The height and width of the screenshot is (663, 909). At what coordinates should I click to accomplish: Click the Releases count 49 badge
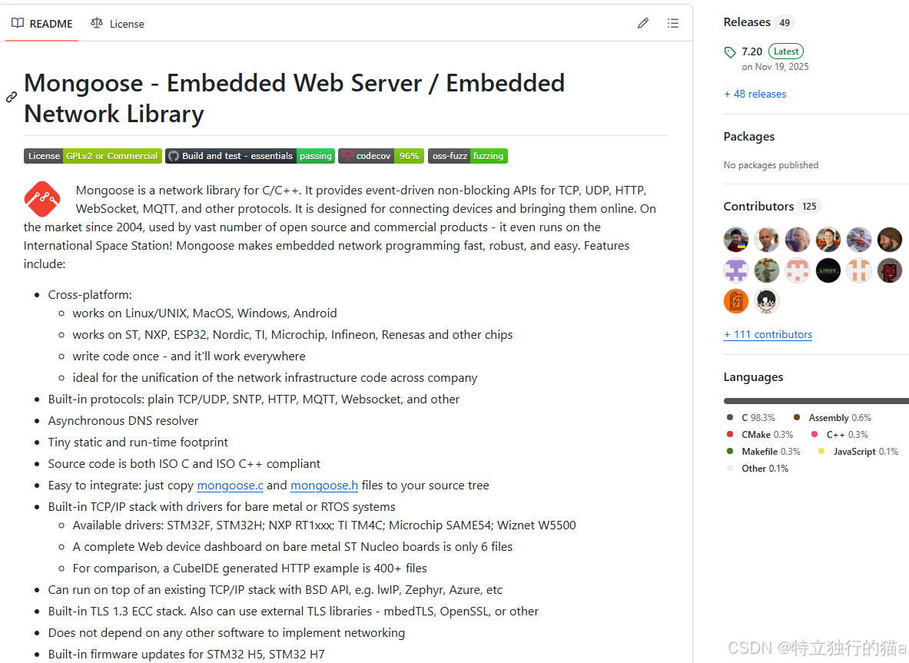pos(785,22)
